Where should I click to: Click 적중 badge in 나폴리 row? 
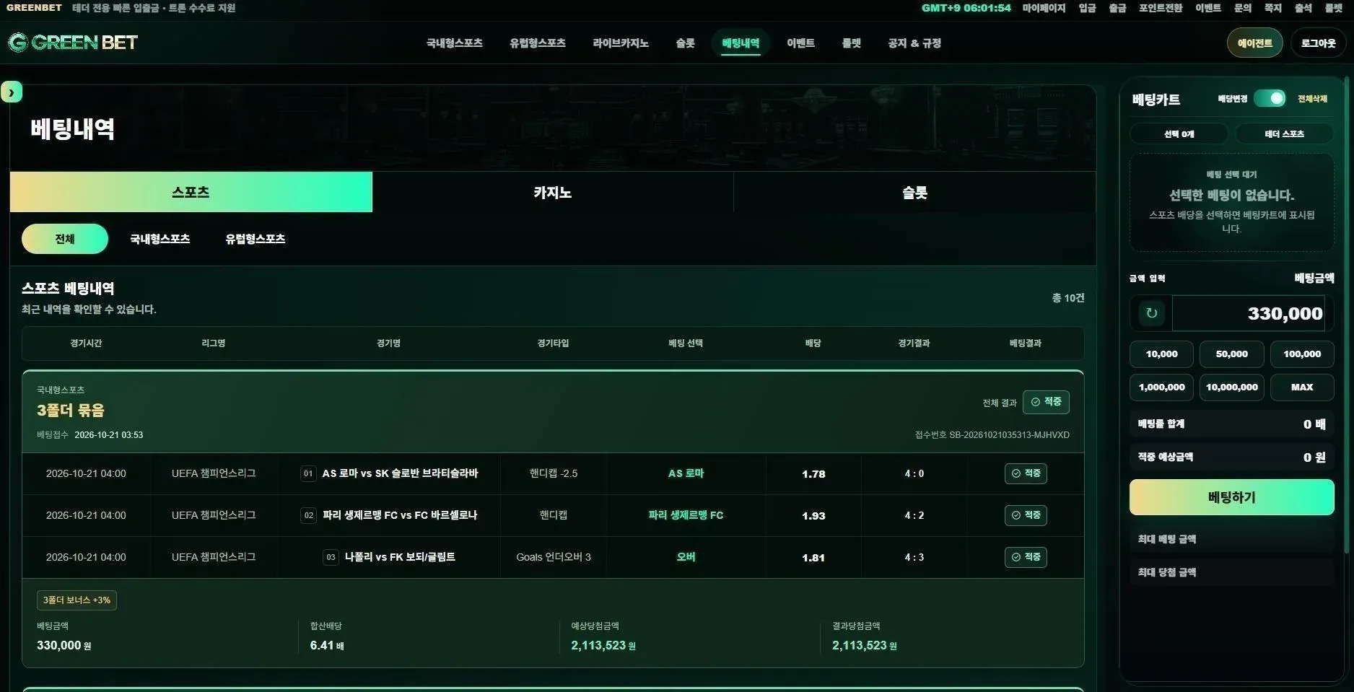pos(1026,557)
